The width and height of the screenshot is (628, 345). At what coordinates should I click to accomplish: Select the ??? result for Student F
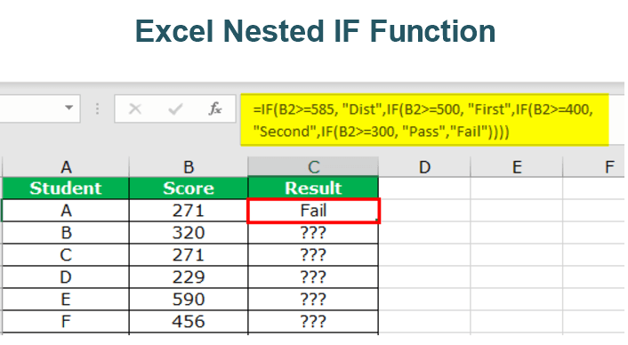pyautogui.click(x=313, y=321)
